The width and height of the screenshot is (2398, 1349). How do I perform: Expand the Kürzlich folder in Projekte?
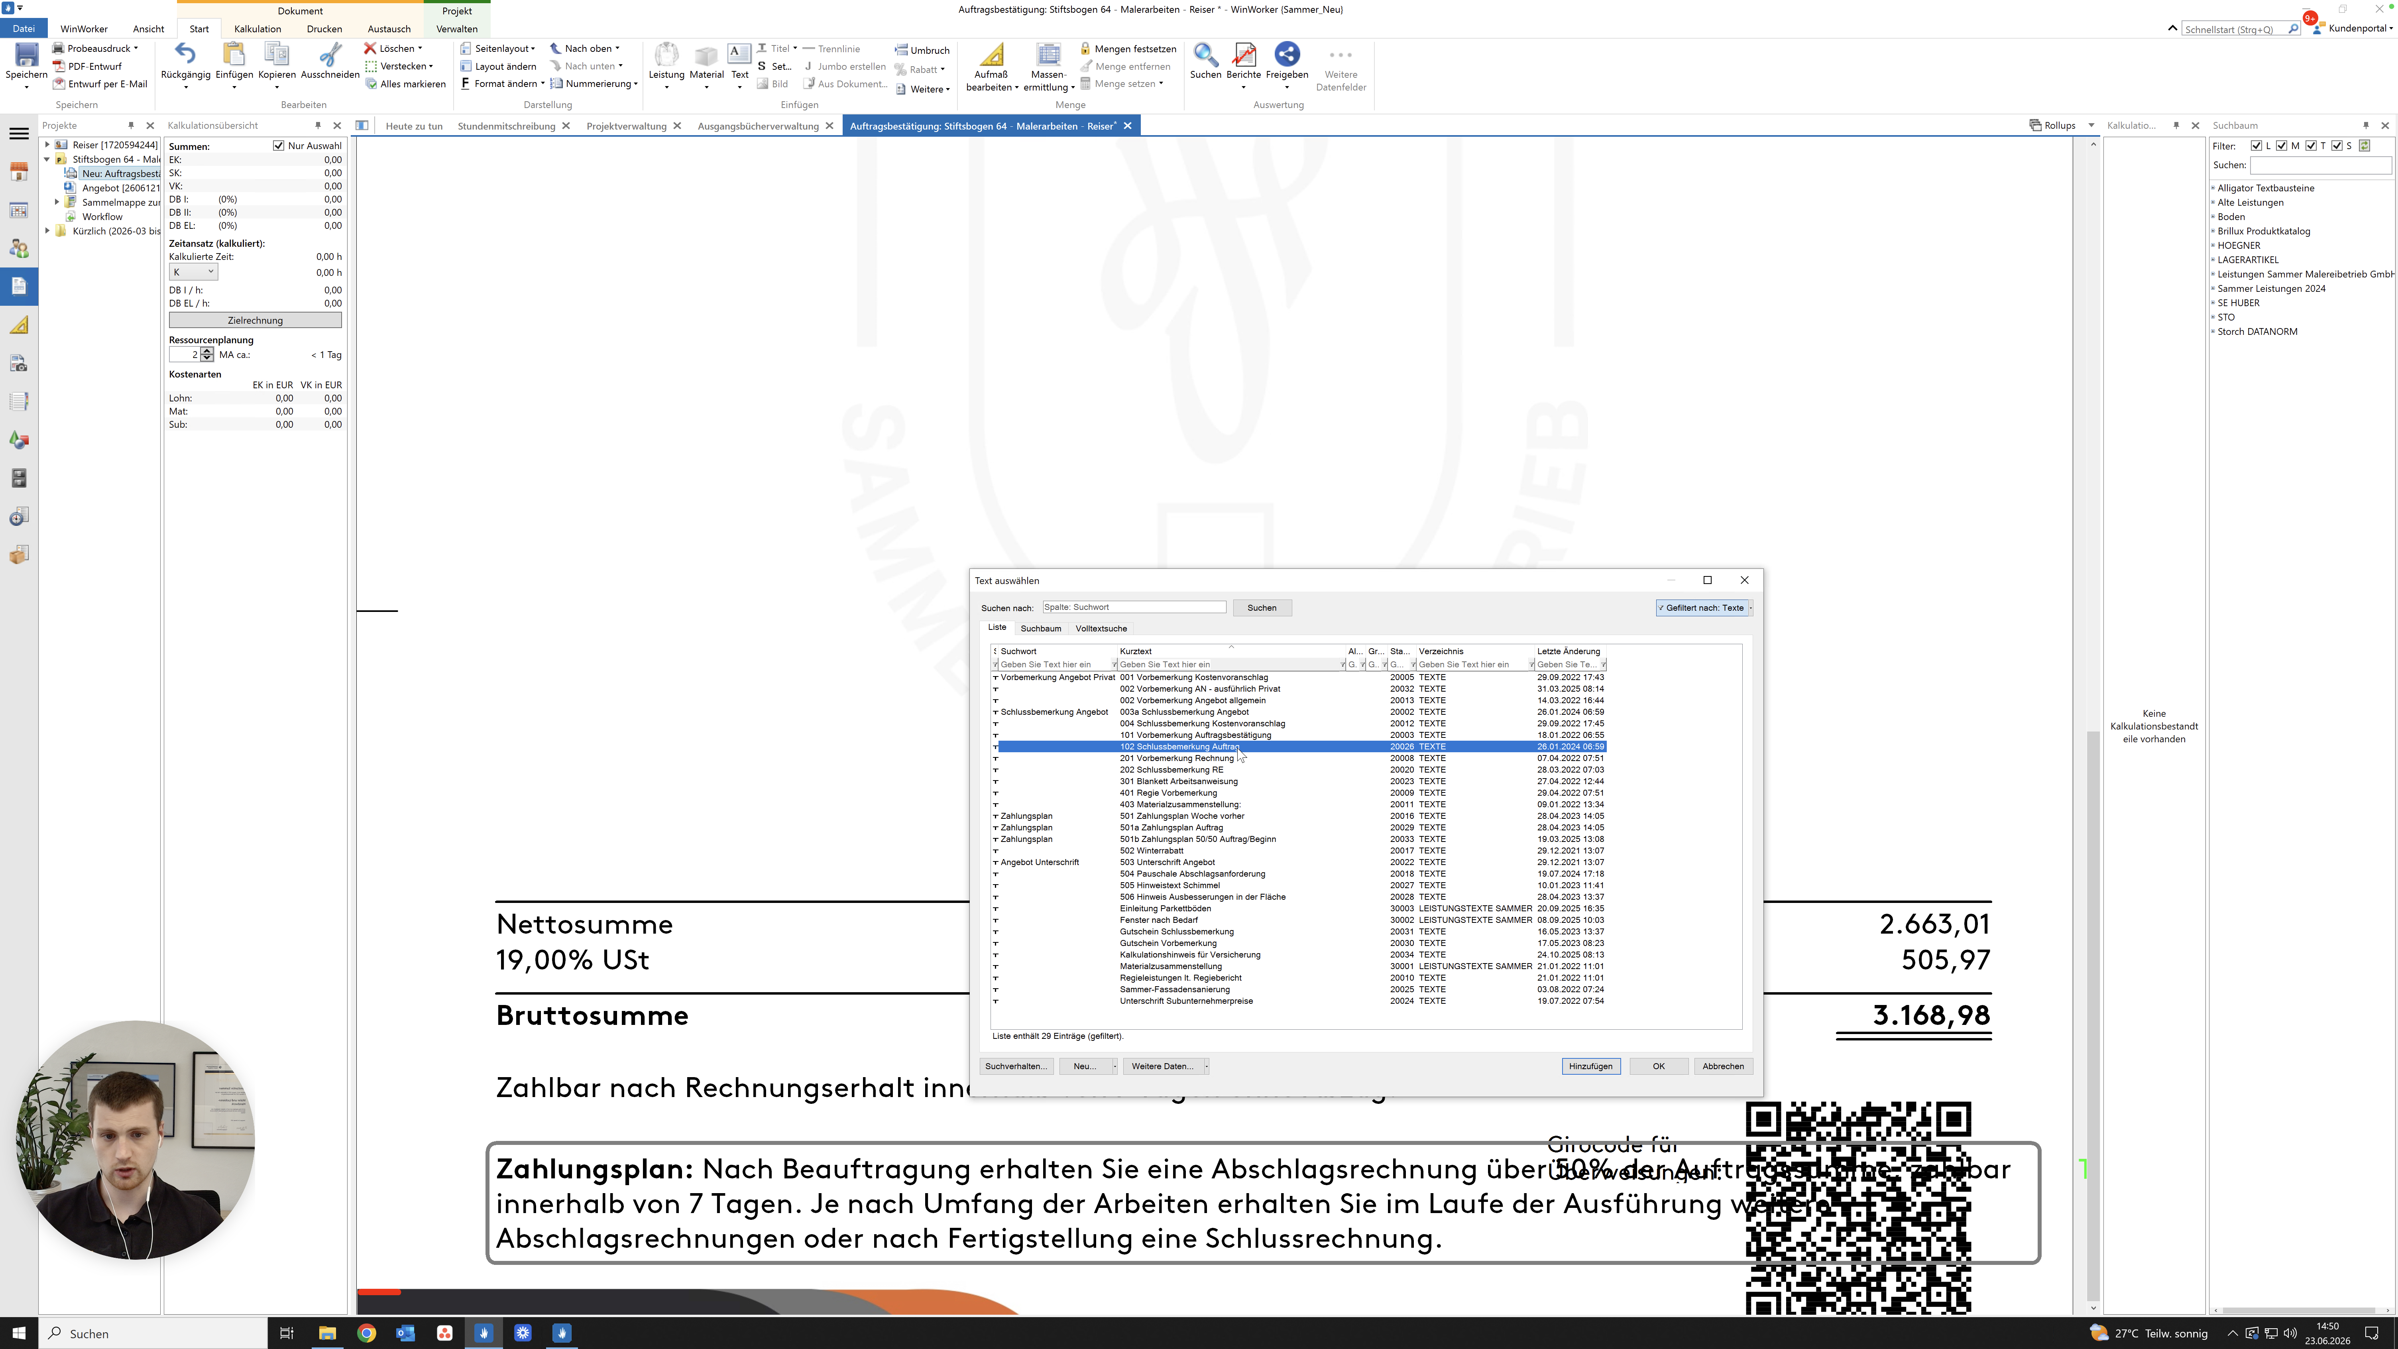(47, 231)
